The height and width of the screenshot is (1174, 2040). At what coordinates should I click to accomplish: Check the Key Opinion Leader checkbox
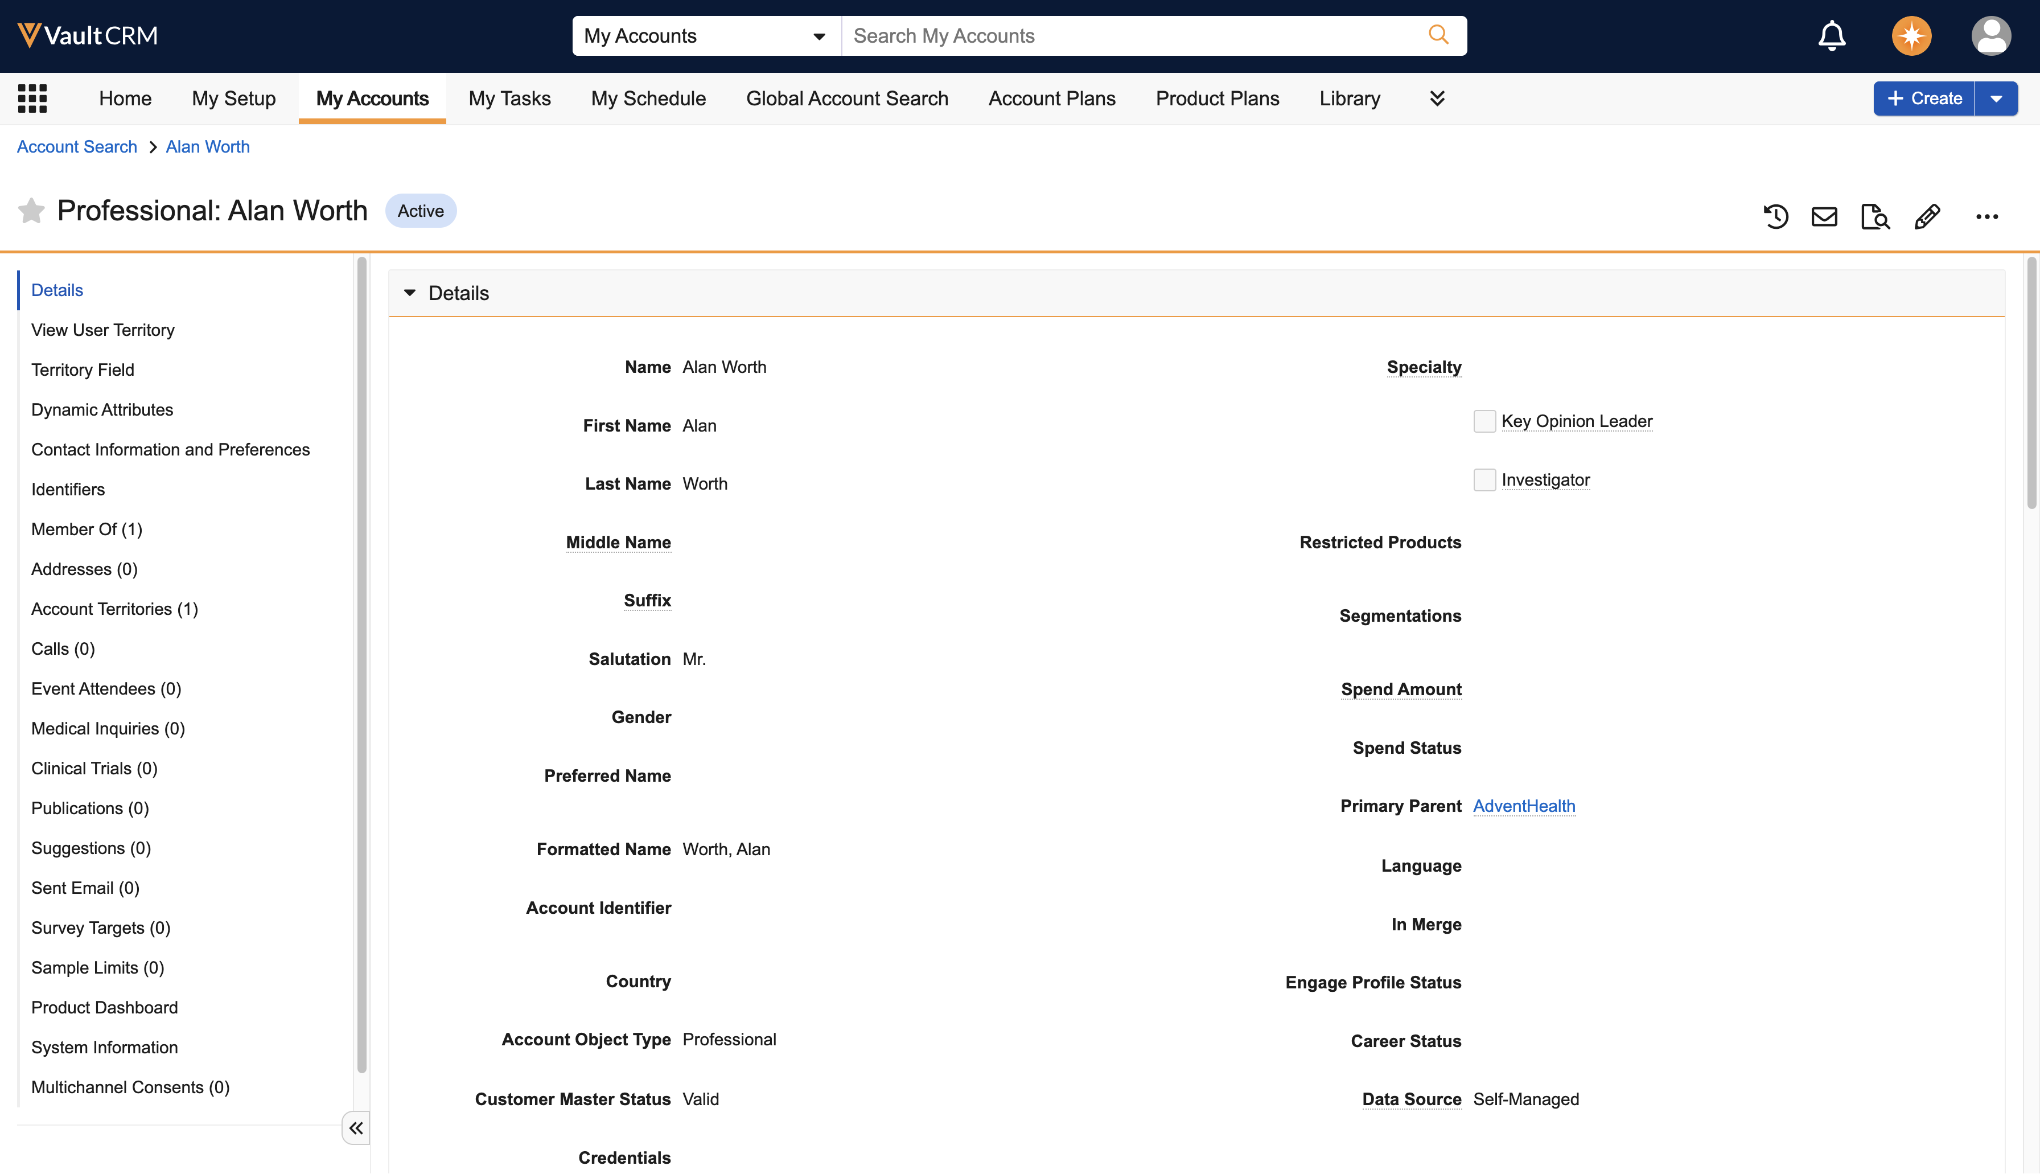[1484, 421]
